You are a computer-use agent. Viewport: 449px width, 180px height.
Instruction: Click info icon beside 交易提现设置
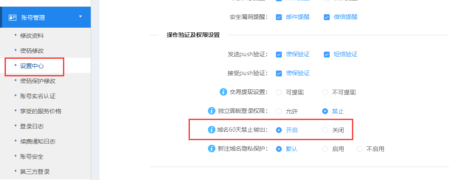tap(223, 92)
